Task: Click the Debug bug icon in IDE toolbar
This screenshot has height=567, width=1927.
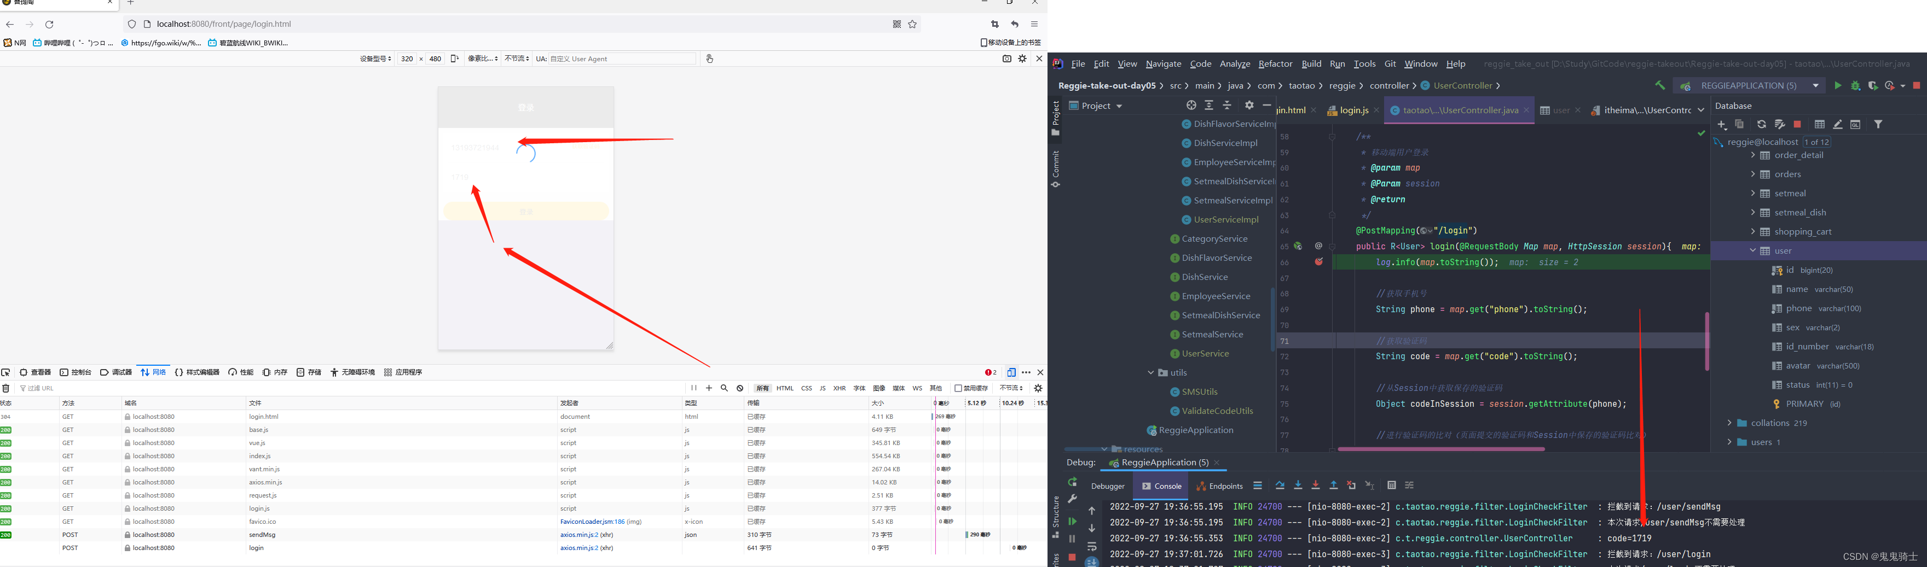Action: (1855, 86)
